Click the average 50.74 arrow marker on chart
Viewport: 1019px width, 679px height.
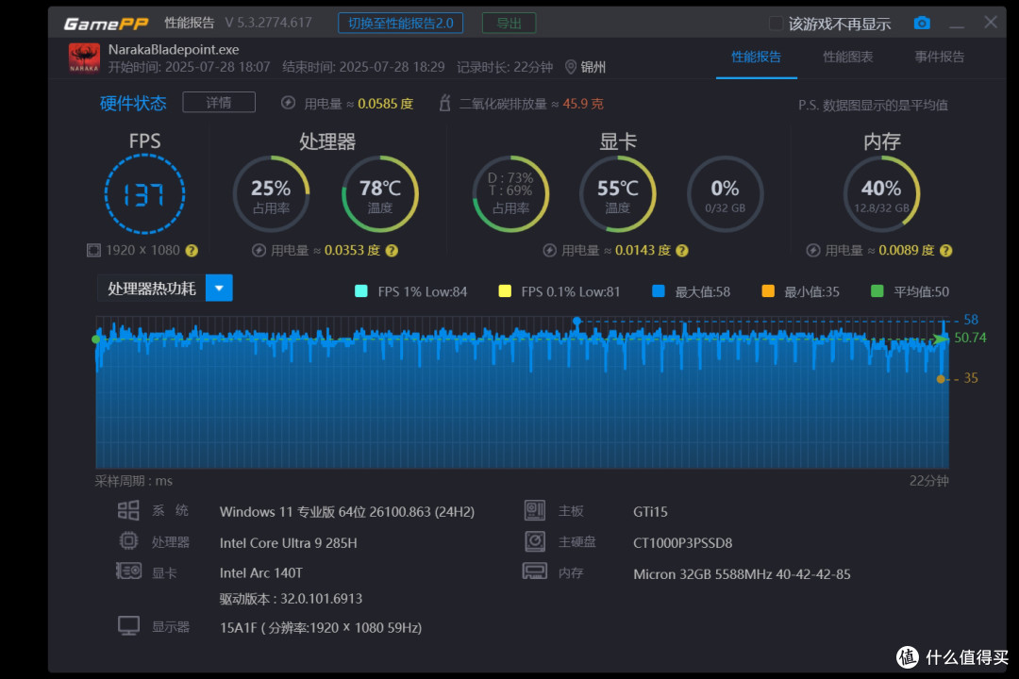tap(941, 339)
